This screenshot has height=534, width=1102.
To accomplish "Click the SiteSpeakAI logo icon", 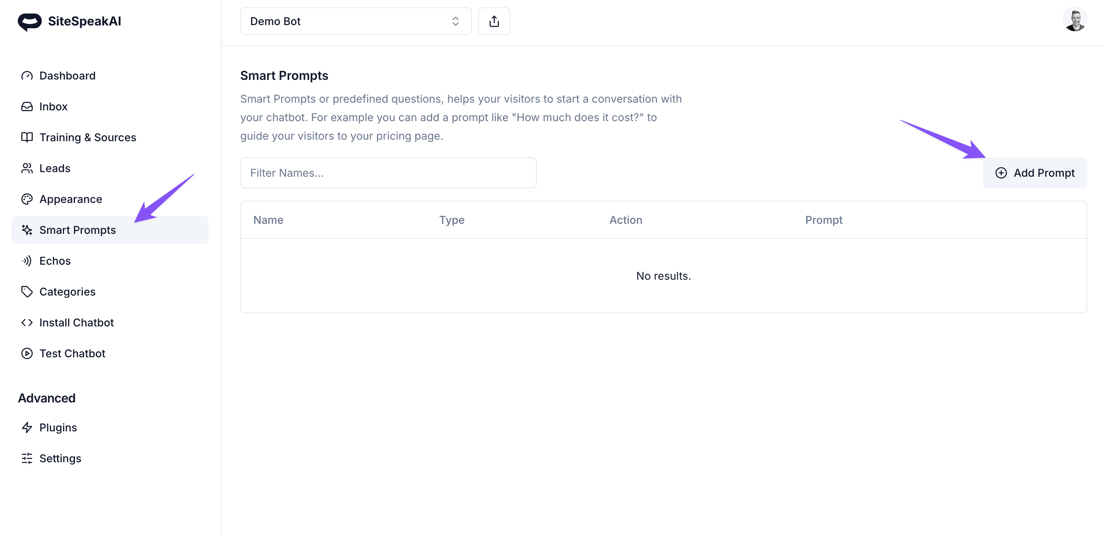I will pos(29,21).
